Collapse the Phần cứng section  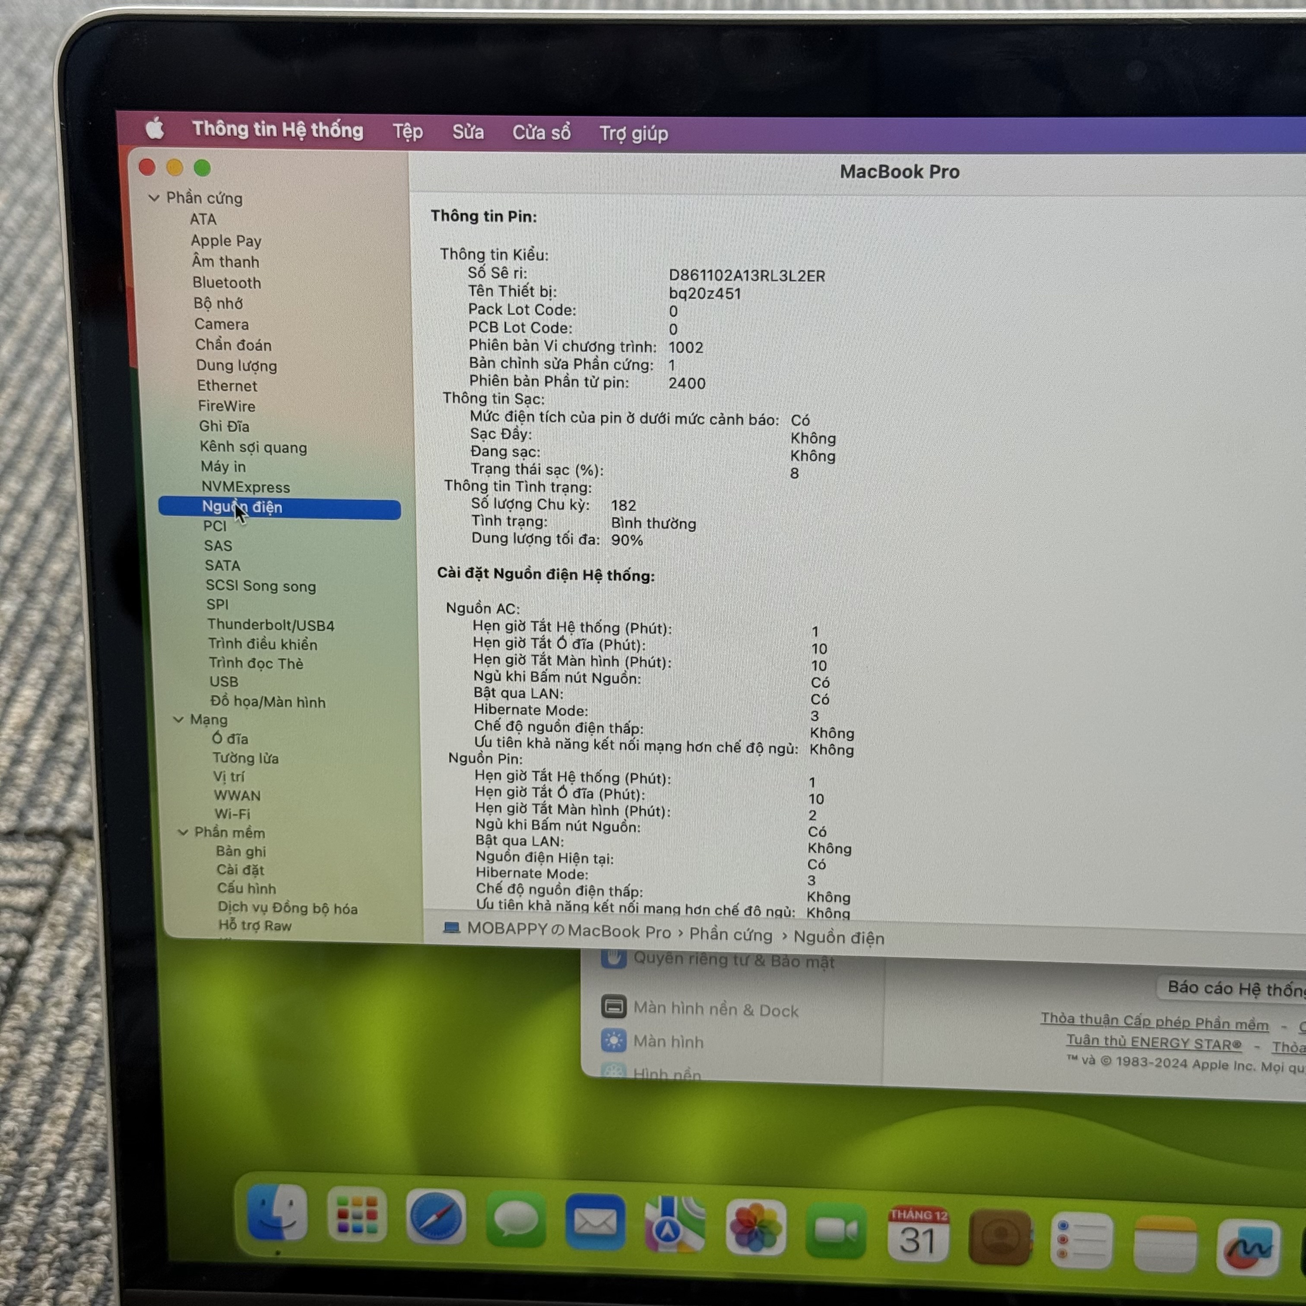[153, 197]
